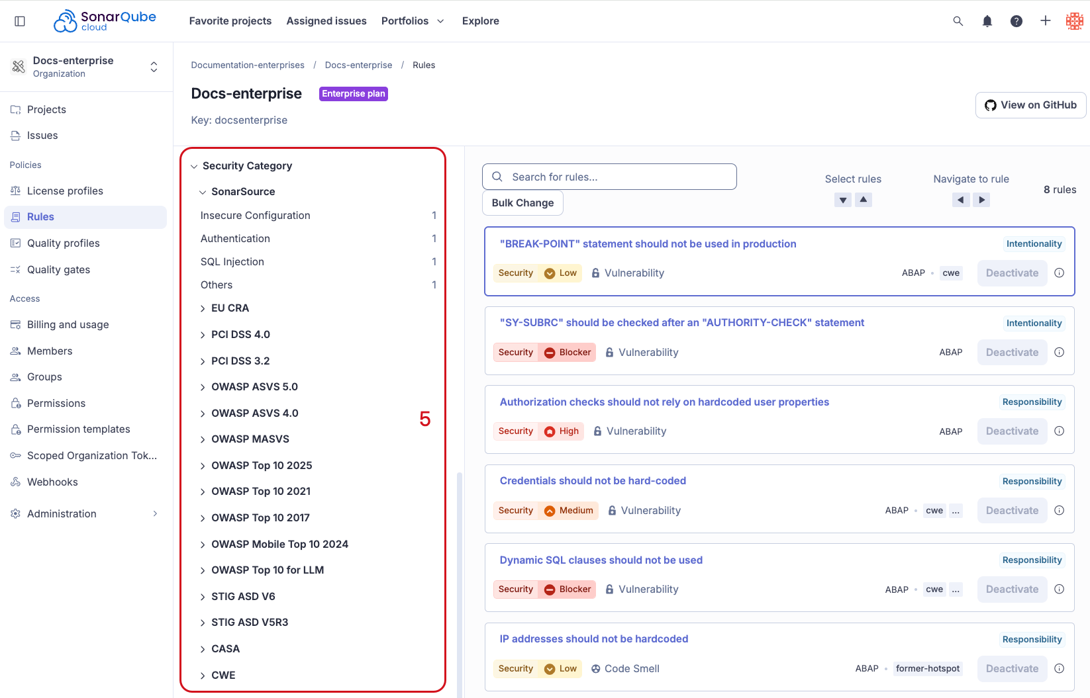Select next rule with down arrow

click(843, 200)
